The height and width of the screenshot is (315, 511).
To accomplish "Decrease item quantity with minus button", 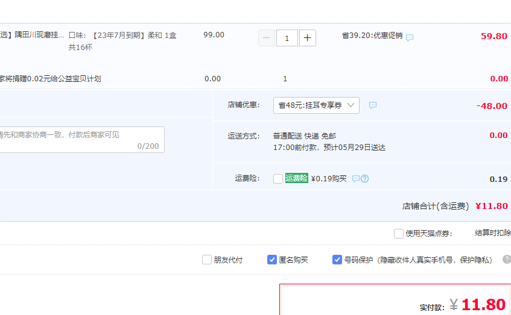I will point(267,38).
